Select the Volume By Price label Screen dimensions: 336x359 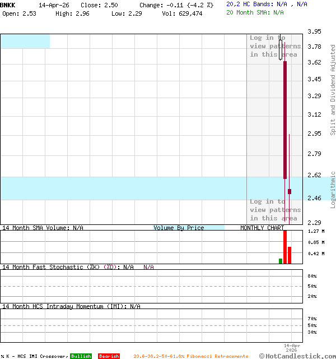(x=179, y=228)
